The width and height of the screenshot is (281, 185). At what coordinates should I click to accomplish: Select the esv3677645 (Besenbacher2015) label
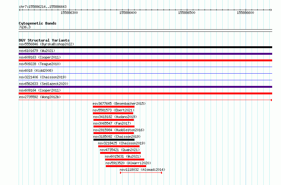119,104
